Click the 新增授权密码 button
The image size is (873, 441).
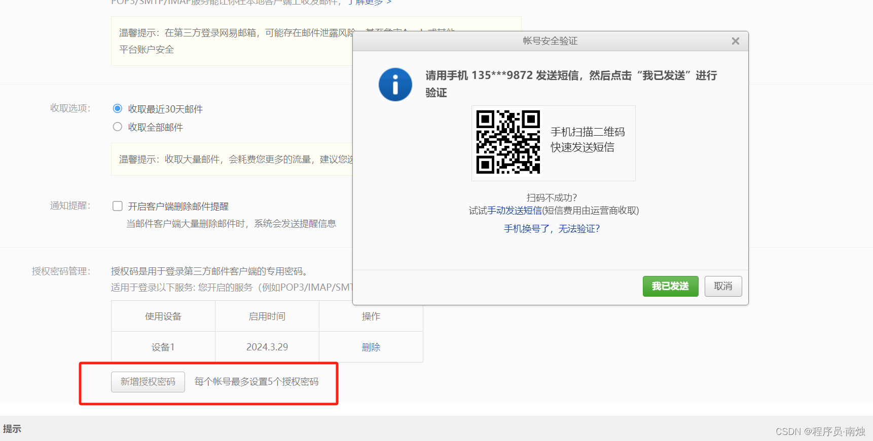[x=148, y=382]
